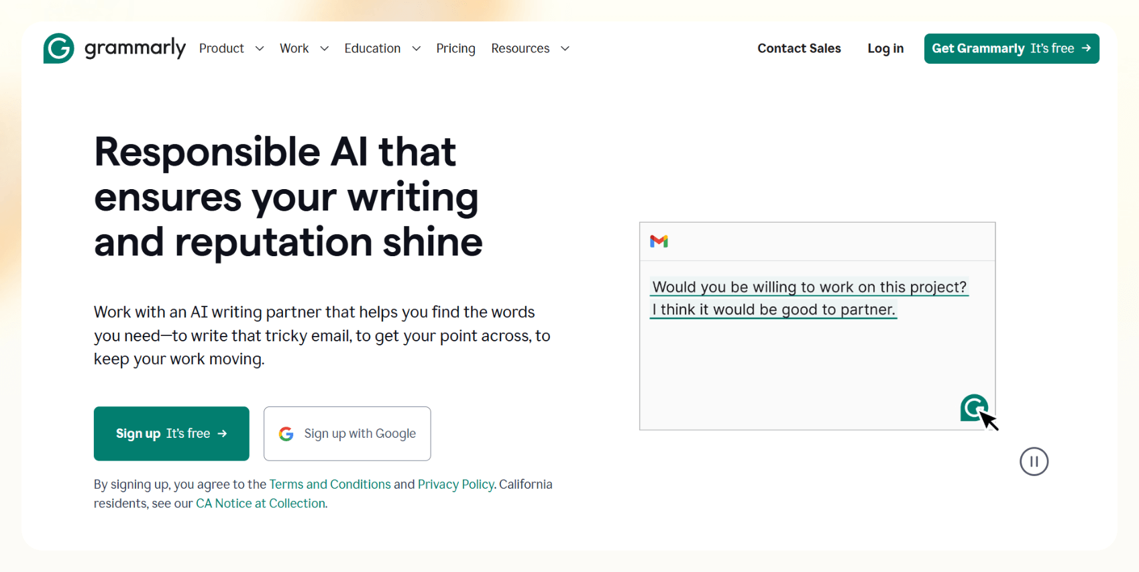Click Get Grammarly It's free button
Viewport: 1139px width, 572px height.
(x=1012, y=48)
